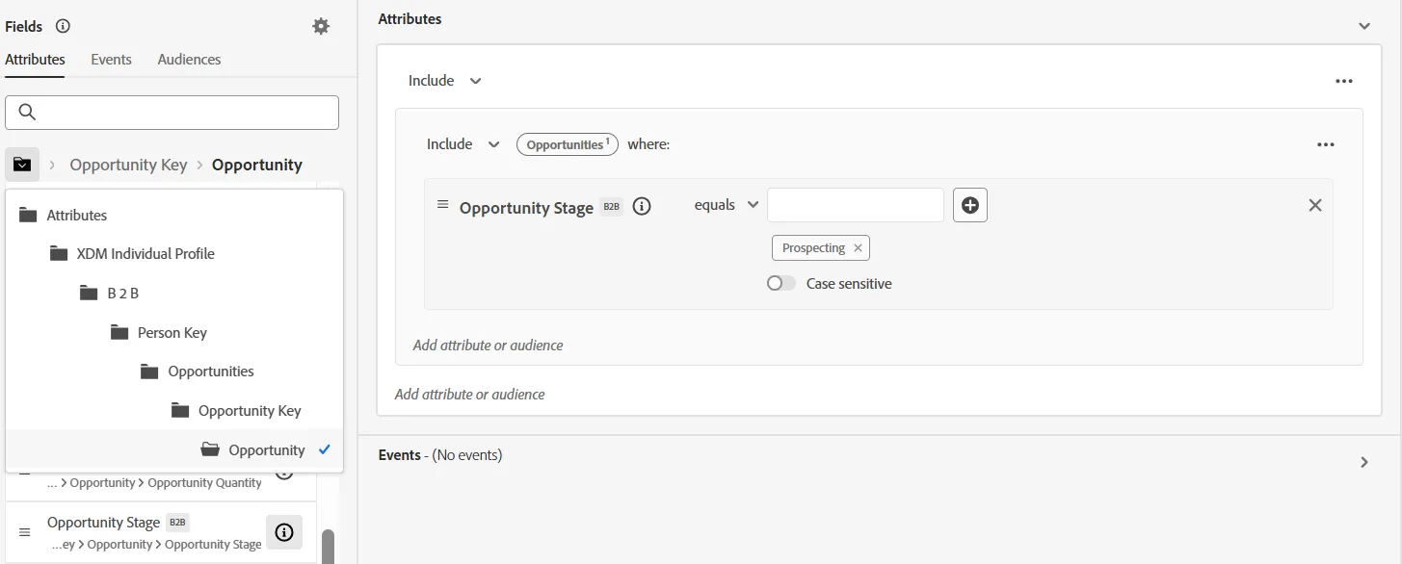Click the info icon beside Fields heading
The image size is (1402, 564).
point(63,27)
